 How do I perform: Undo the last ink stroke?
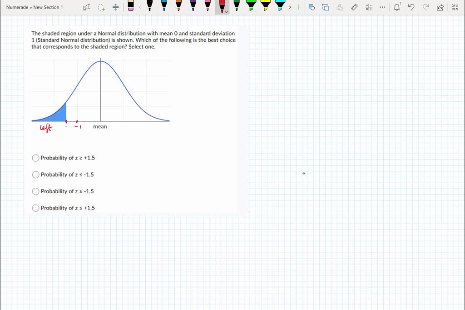pos(411,7)
